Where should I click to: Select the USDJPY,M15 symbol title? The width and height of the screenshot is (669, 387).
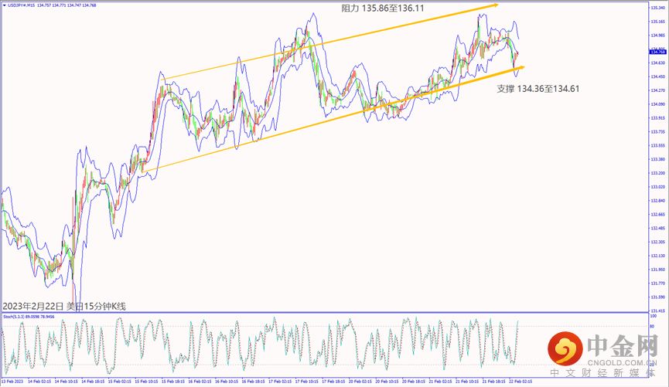click(x=21, y=5)
